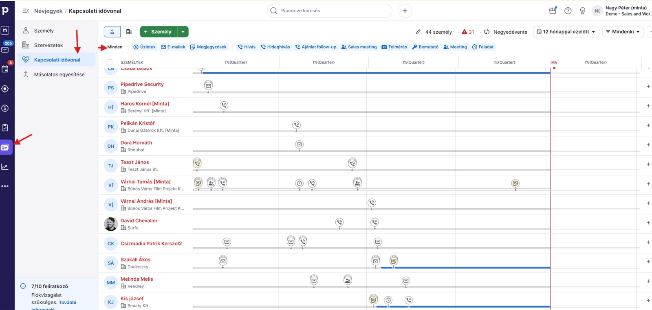
Task: Open the projects checklist icon in sidebar
Action: 5,128
